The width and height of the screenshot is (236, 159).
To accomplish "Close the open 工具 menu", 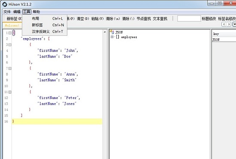I will point(27,12).
